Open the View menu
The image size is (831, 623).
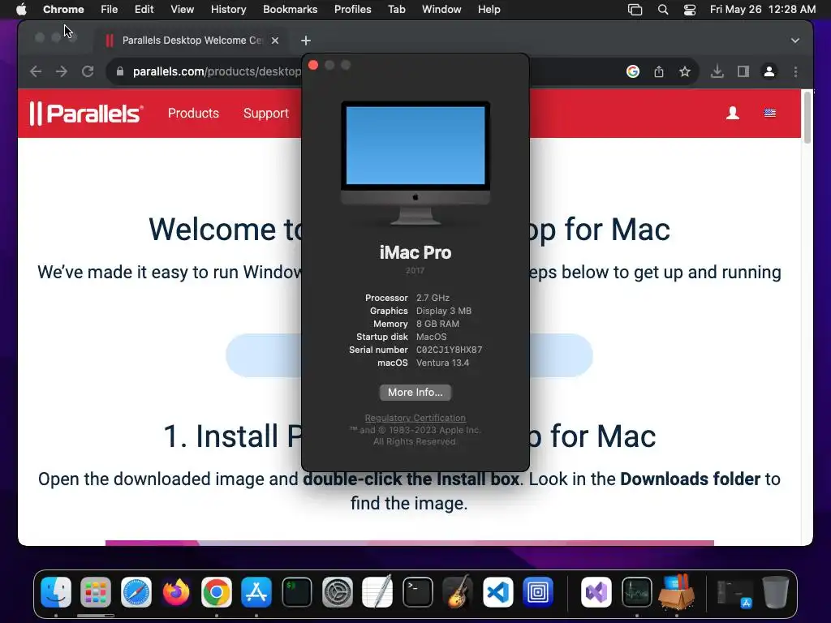point(182,9)
